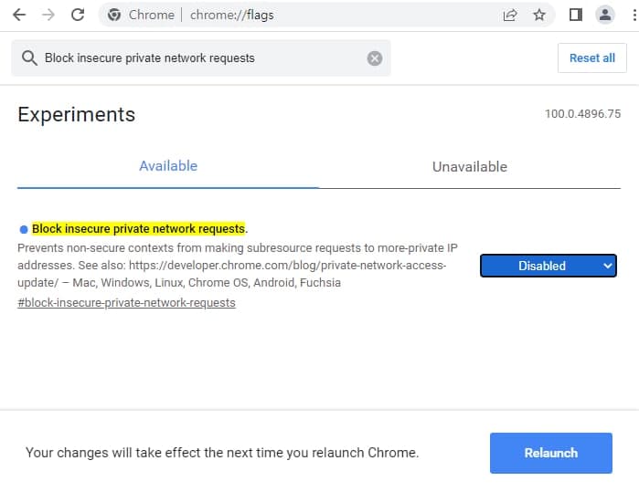Bookmark this page with star icon

pos(539,15)
